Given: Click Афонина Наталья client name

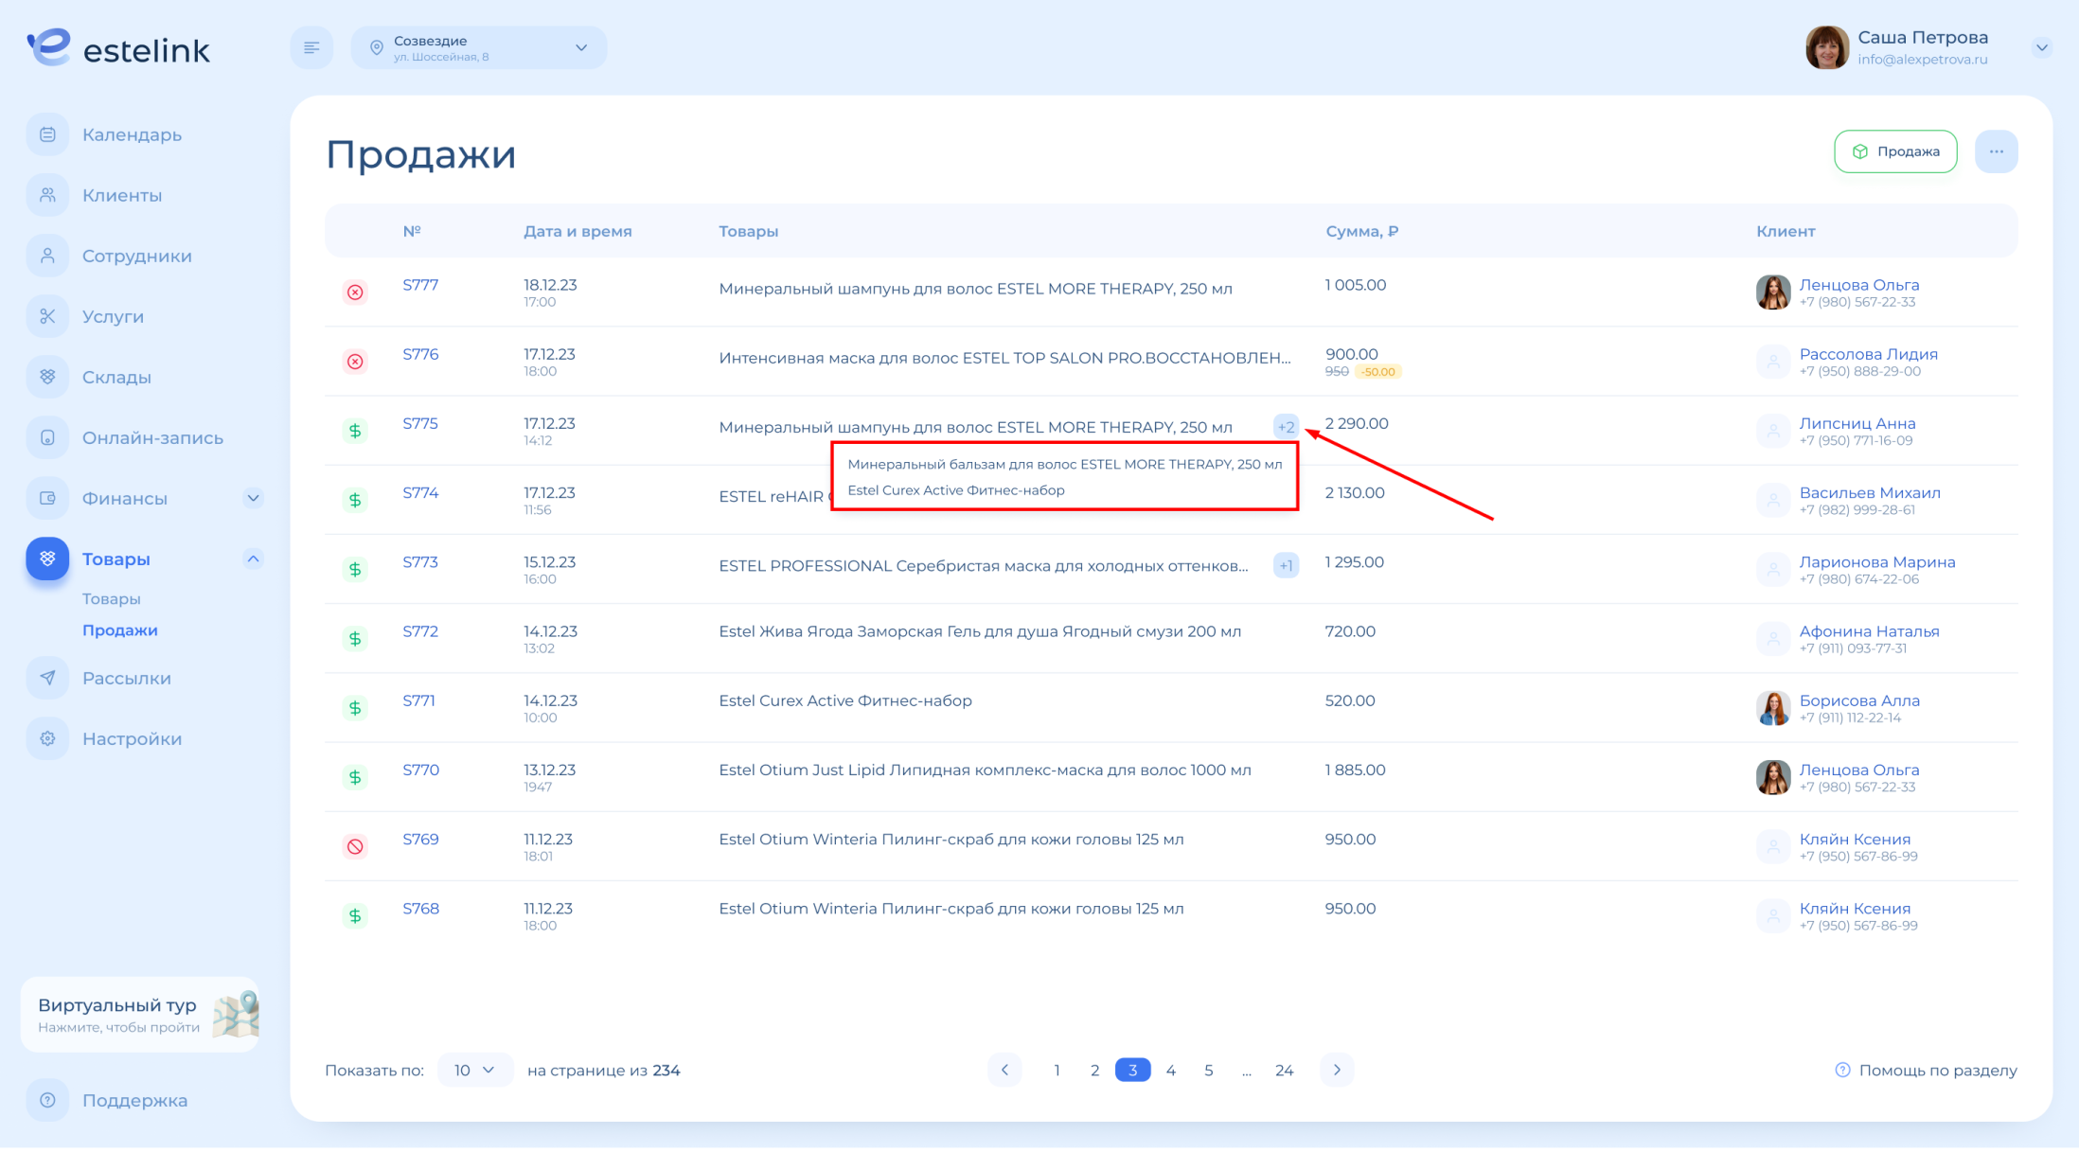Looking at the screenshot, I should (x=1869, y=631).
